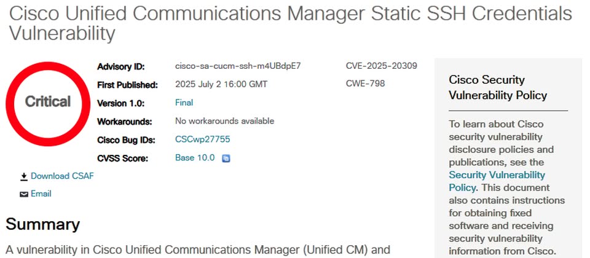
Task: Click advisory ID cisco-sa-cucm-ssh-m4UBdpE7 text
Action: [x=238, y=66]
